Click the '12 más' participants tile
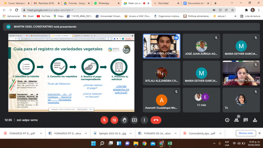Screen dimensions: 263x148 [201, 100]
